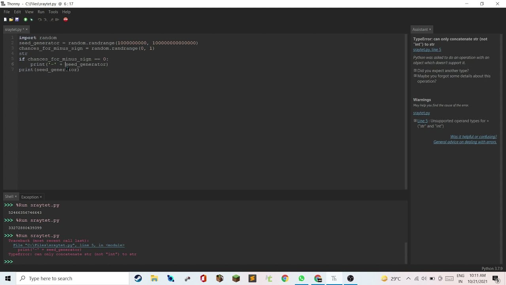Open the File menu
Viewport: 506px width, 285px height.
point(7,12)
